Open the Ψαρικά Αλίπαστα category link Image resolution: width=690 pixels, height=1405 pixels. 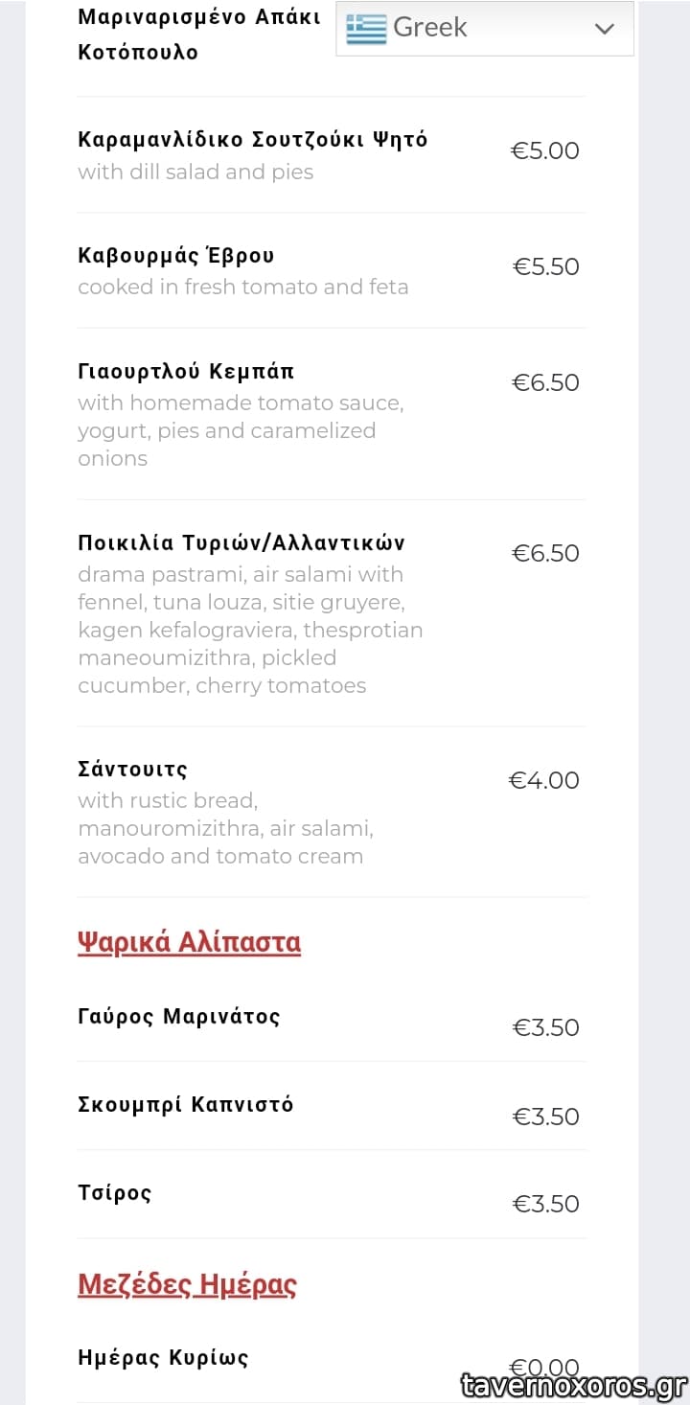pos(189,942)
